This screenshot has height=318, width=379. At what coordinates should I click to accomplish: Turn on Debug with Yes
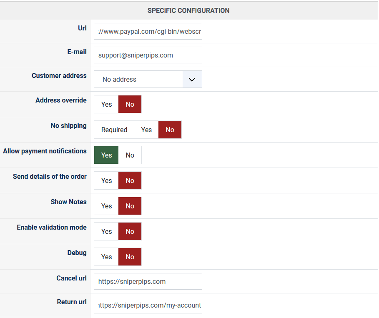[106, 257]
